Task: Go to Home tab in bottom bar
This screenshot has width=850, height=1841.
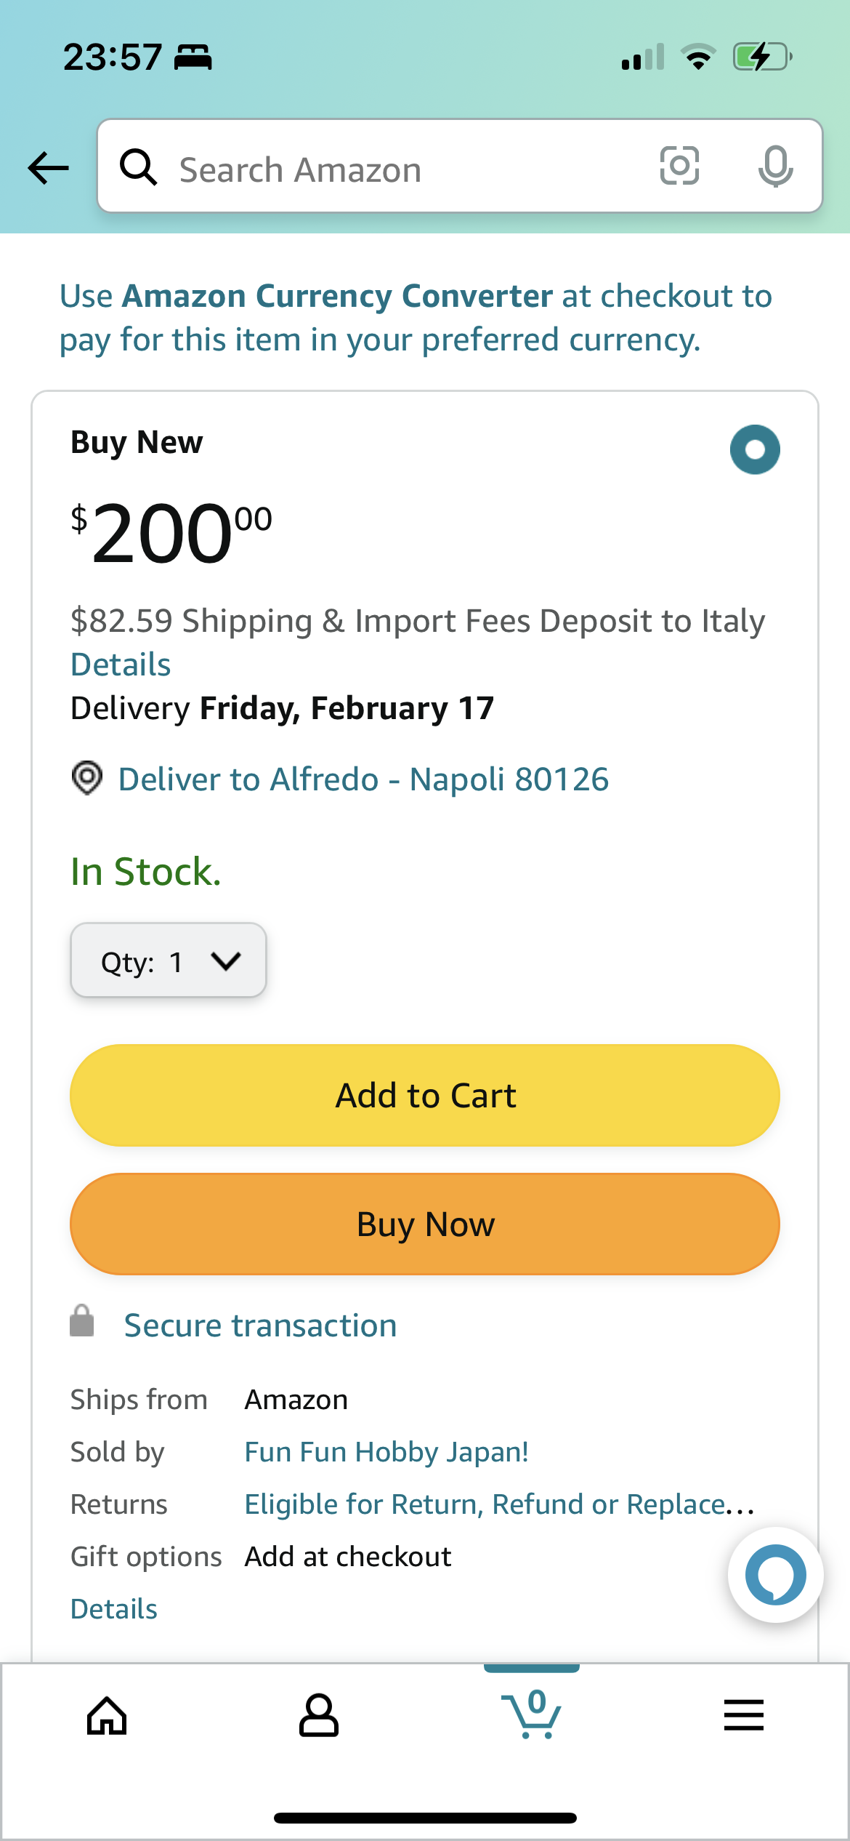Action: click(x=107, y=1716)
